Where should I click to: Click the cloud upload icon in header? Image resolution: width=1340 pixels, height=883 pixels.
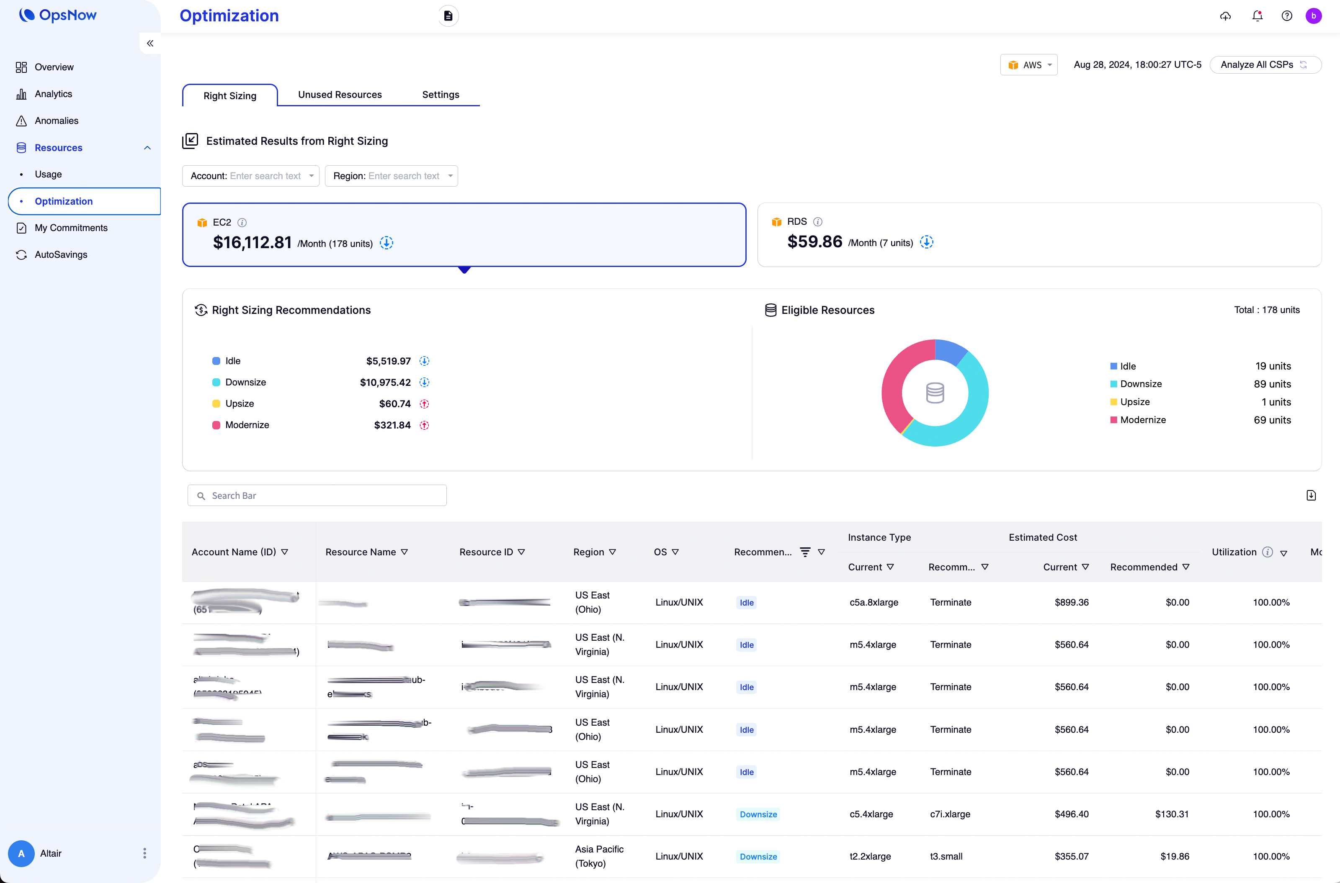[1225, 16]
